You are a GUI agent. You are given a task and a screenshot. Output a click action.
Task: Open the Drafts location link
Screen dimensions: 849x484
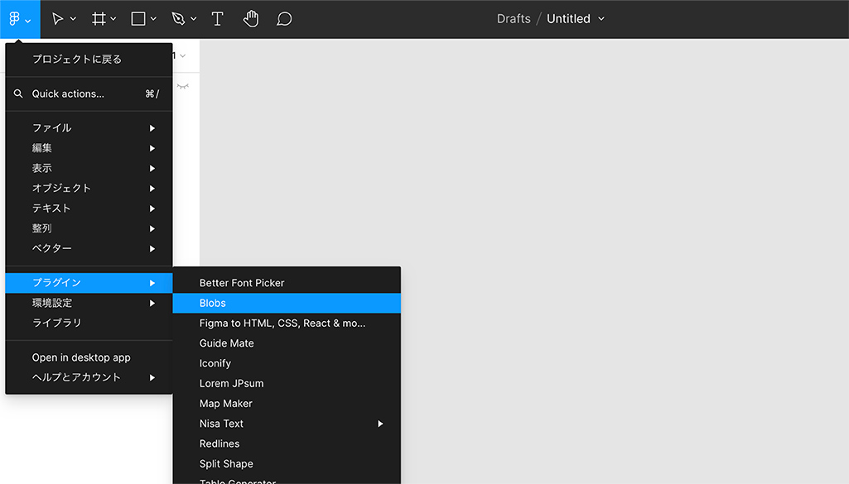tap(514, 19)
